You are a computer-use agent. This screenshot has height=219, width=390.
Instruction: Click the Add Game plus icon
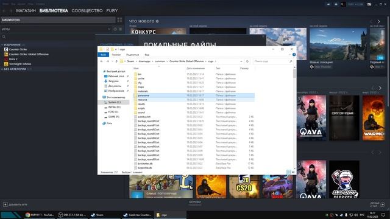(5, 204)
